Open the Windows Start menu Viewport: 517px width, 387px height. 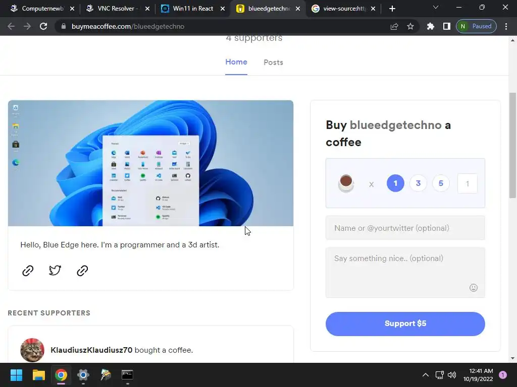[x=16, y=375]
